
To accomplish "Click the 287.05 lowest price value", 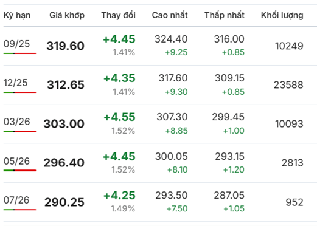I will 229,196.
